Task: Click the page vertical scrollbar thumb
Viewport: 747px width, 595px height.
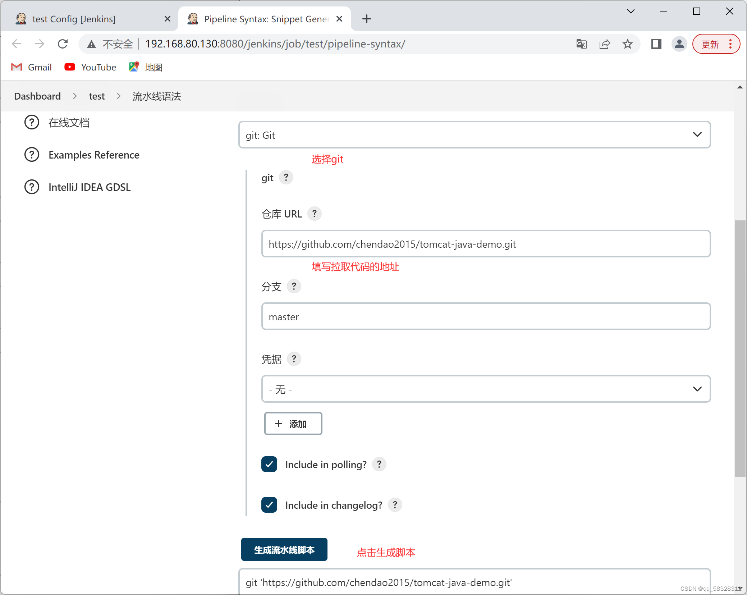Action: [x=739, y=349]
